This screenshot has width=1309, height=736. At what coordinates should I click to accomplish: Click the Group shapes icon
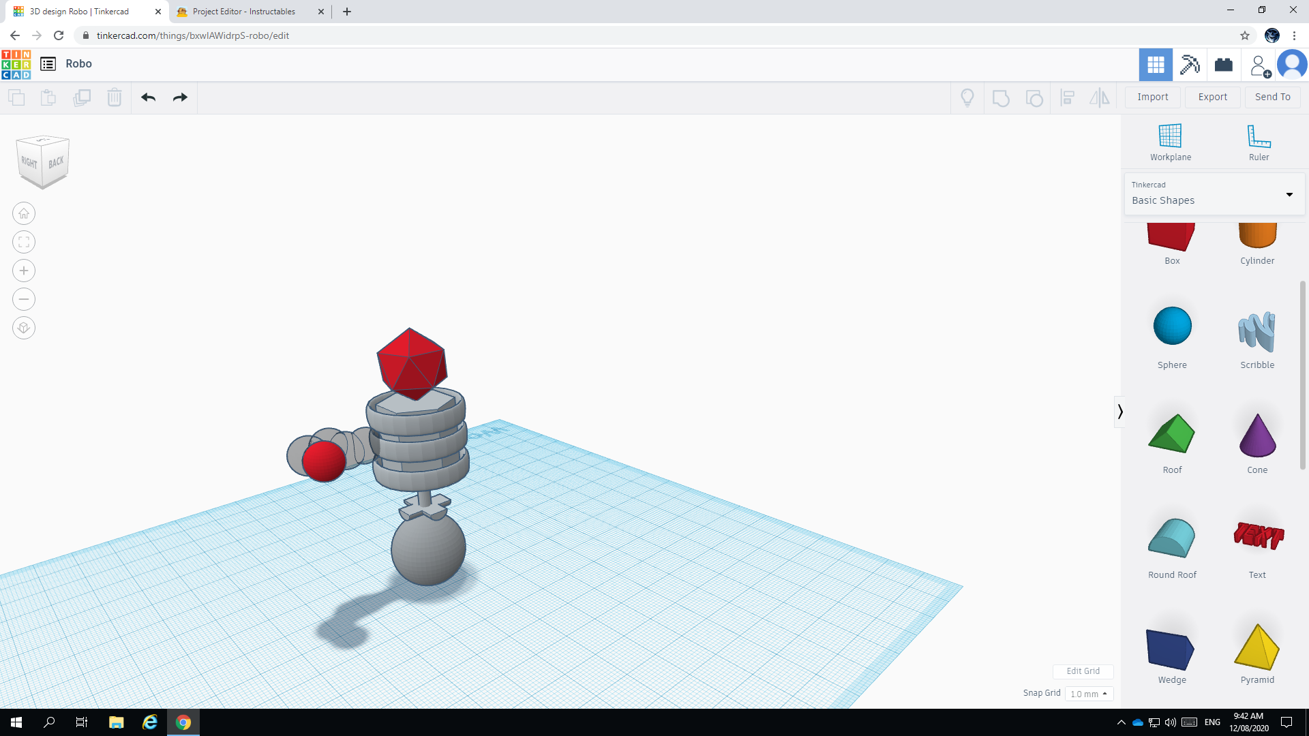pyautogui.click(x=1001, y=98)
